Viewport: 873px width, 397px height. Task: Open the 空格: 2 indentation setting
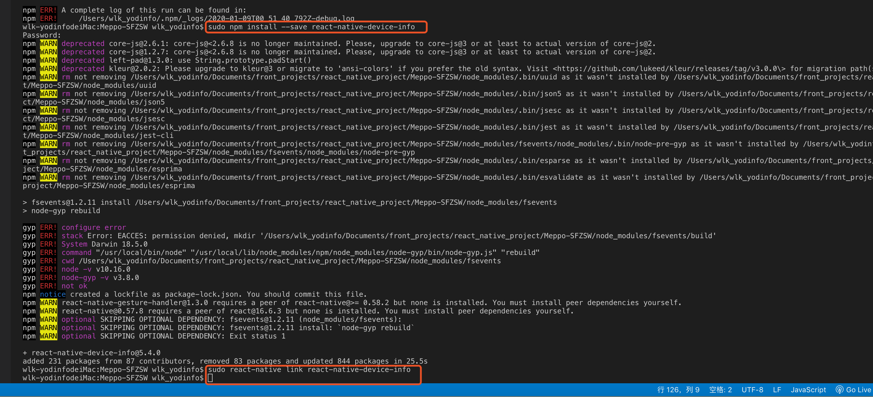pos(720,390)
